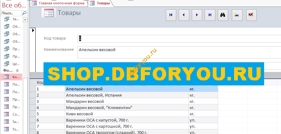
Task: Go to the next record button
Action: pyautogui.click(x=197, y=15)
